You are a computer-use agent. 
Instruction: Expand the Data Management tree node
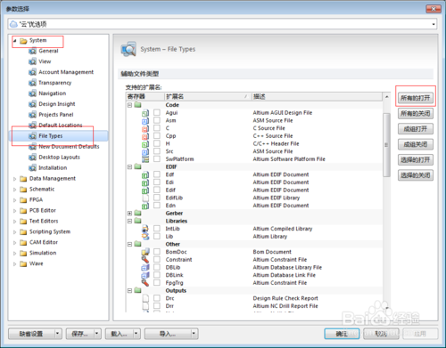pyautogui.click(x=14, y=179)
